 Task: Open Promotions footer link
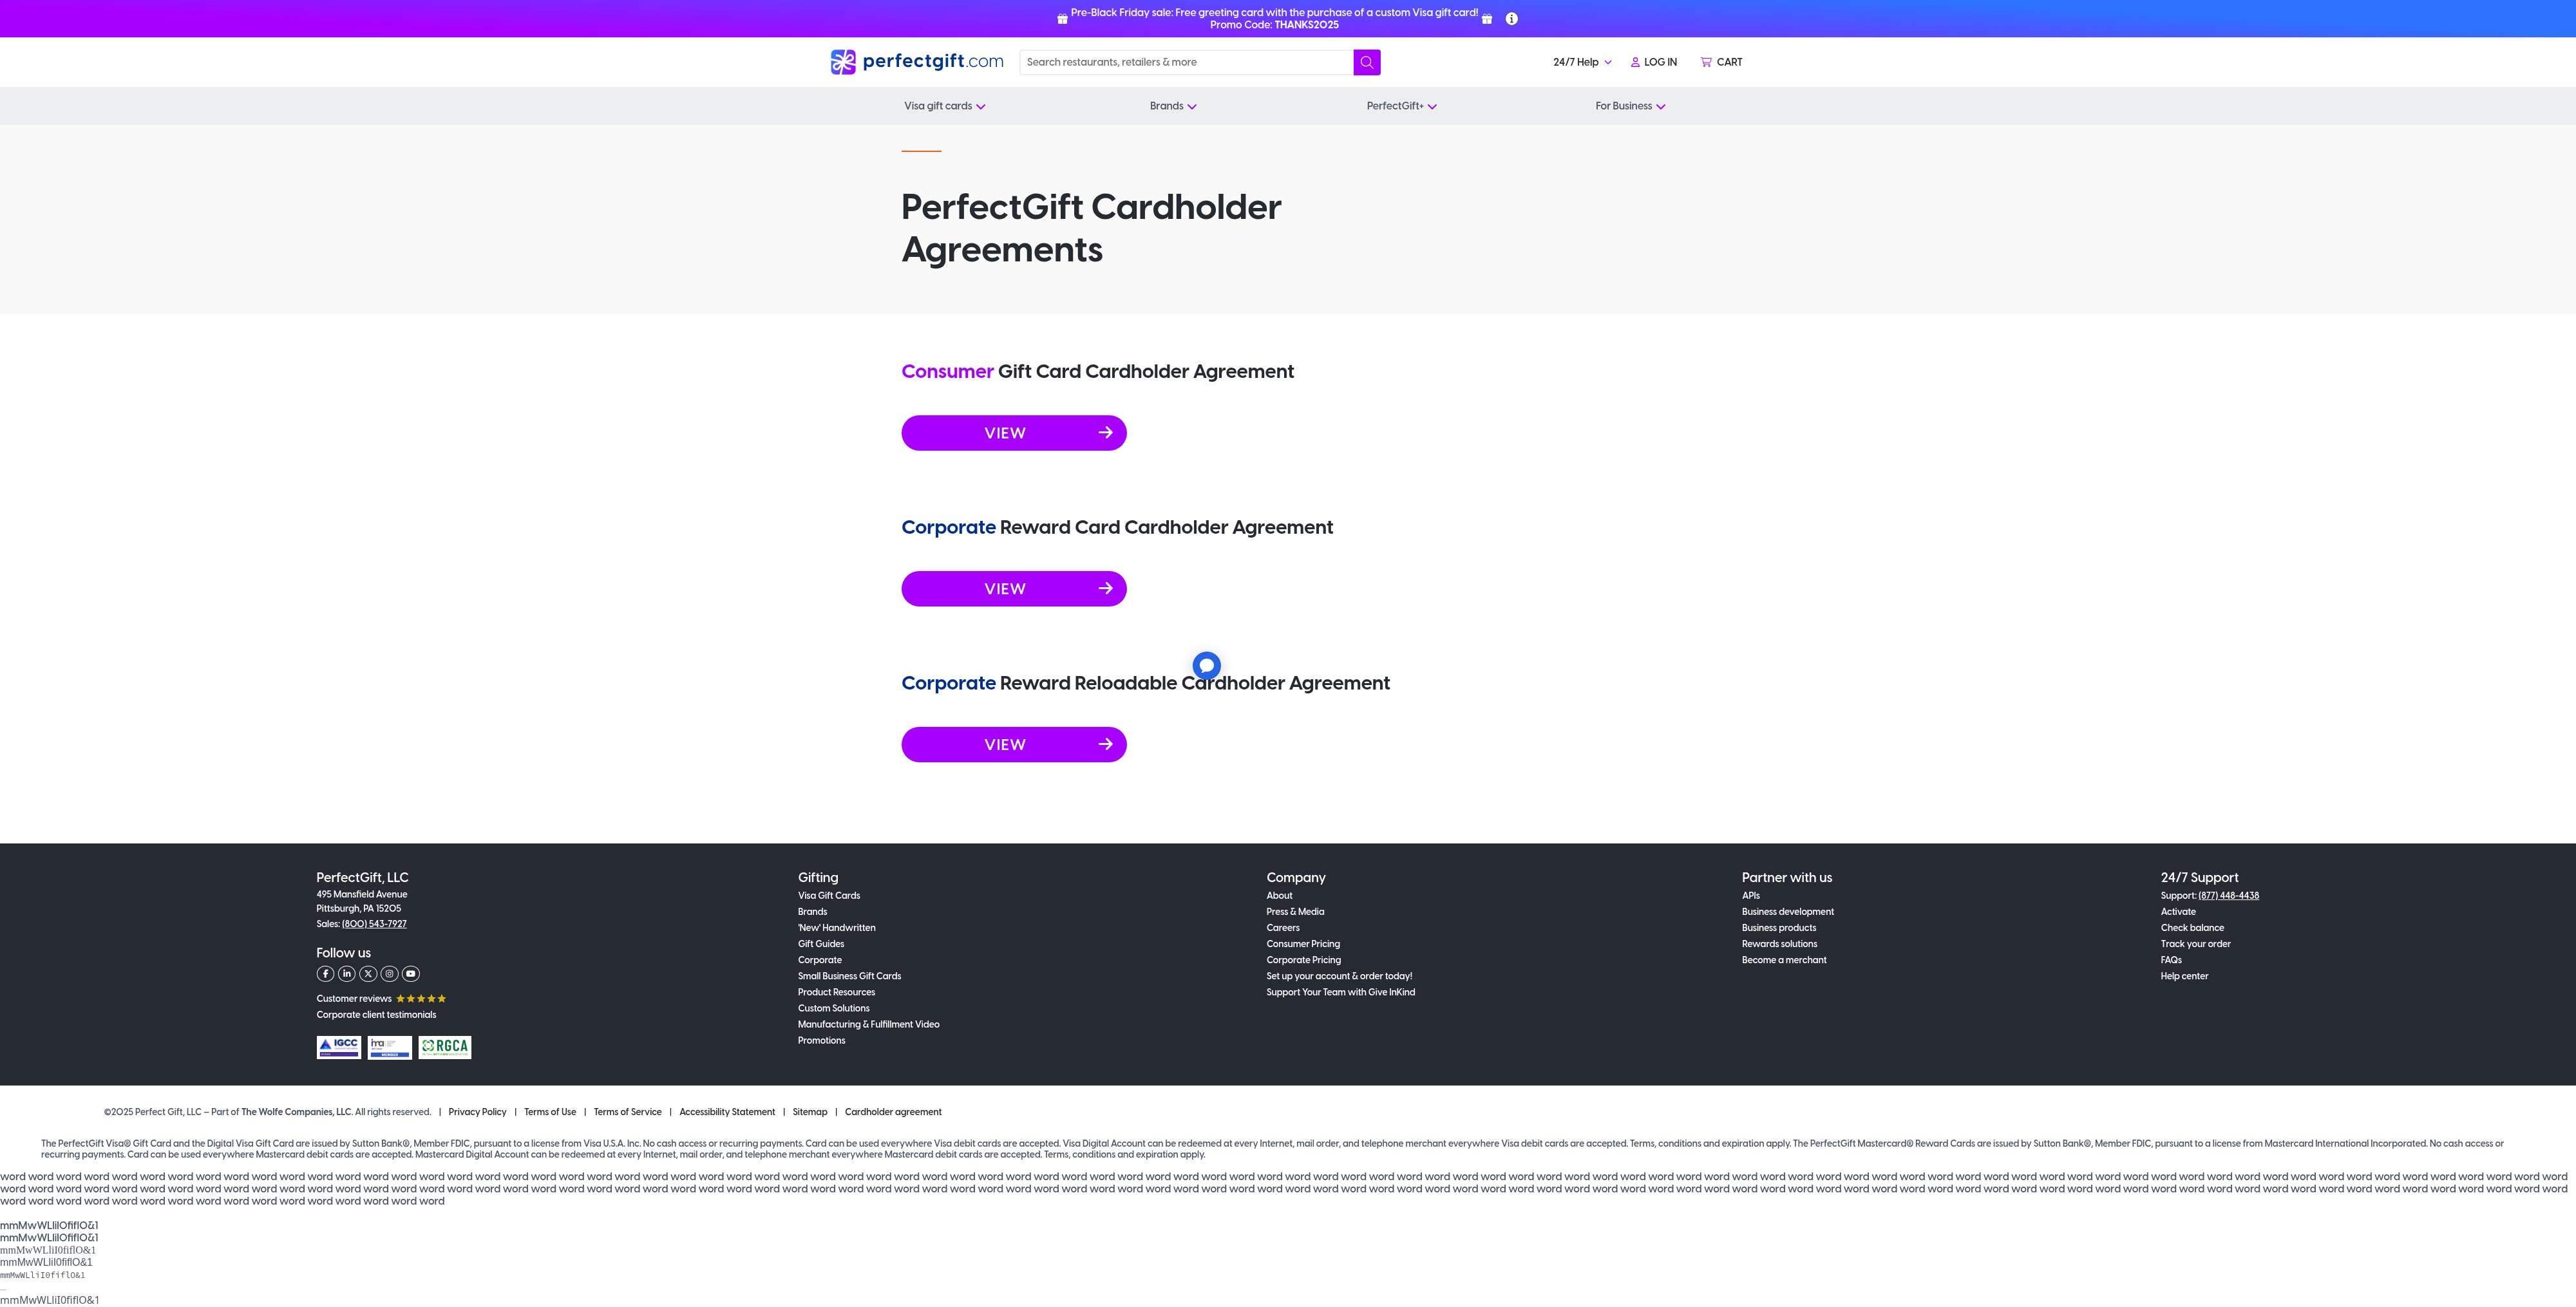[x=821, y=1040]
